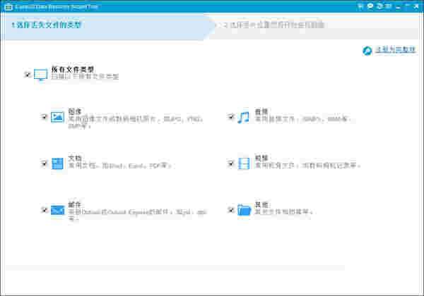The height and width of the screenshot is (296, 424).
Task: Open the upgrade to full version link
Action: (x=395, y=49)
